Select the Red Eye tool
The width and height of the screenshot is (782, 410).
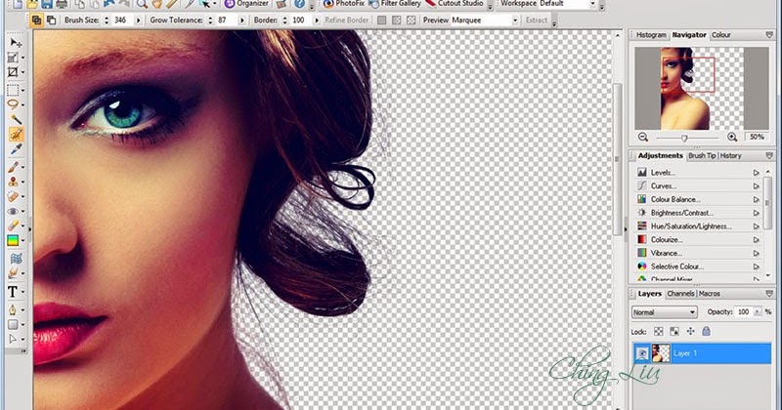14,211
